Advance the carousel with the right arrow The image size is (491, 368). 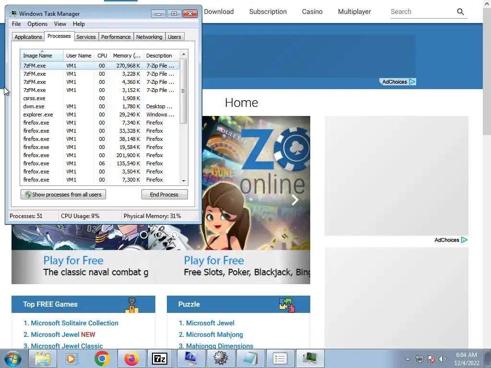295,200
